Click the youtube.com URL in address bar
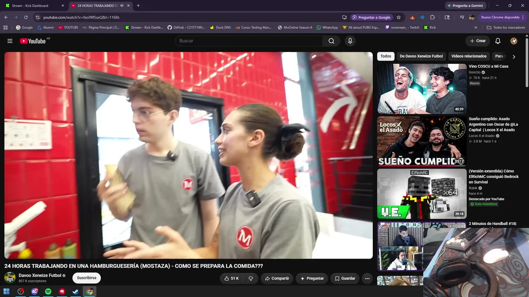 pyautogui.click(x=81, y=17)
